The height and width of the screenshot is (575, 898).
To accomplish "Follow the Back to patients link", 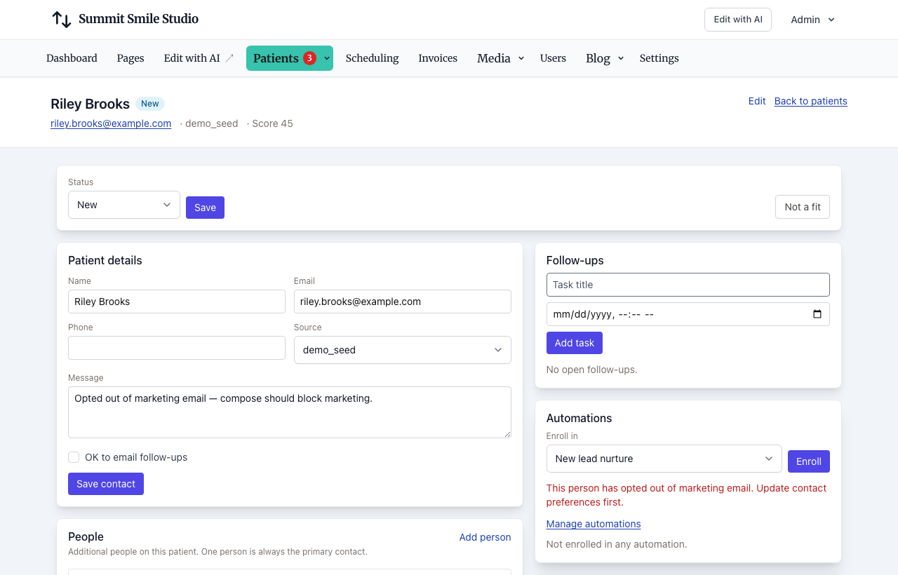I will (x=811, y=101).
